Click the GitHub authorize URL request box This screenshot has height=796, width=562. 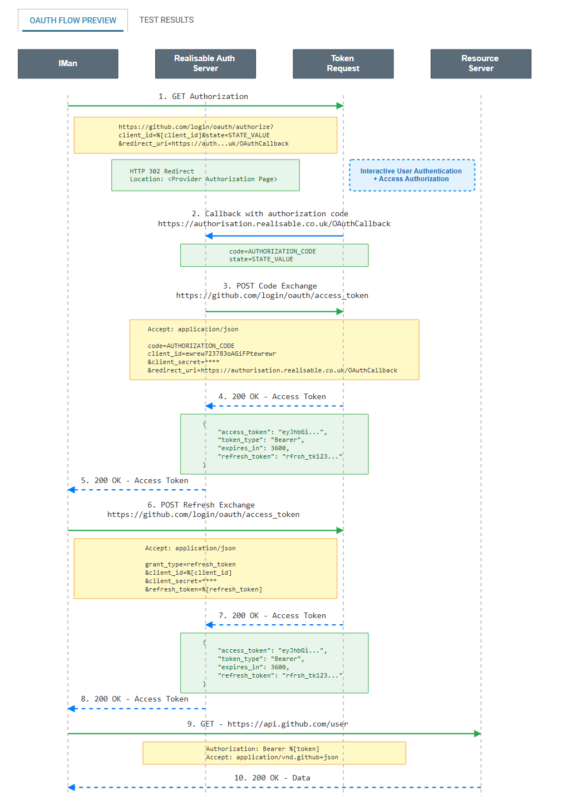coord(205,135)
